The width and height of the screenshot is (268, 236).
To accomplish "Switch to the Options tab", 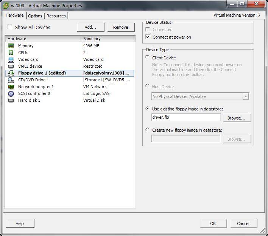I will point(35,16).
